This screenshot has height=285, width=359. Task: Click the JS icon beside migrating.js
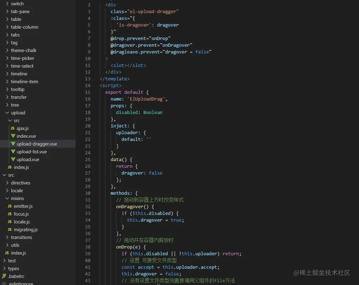tap(10, 229)
